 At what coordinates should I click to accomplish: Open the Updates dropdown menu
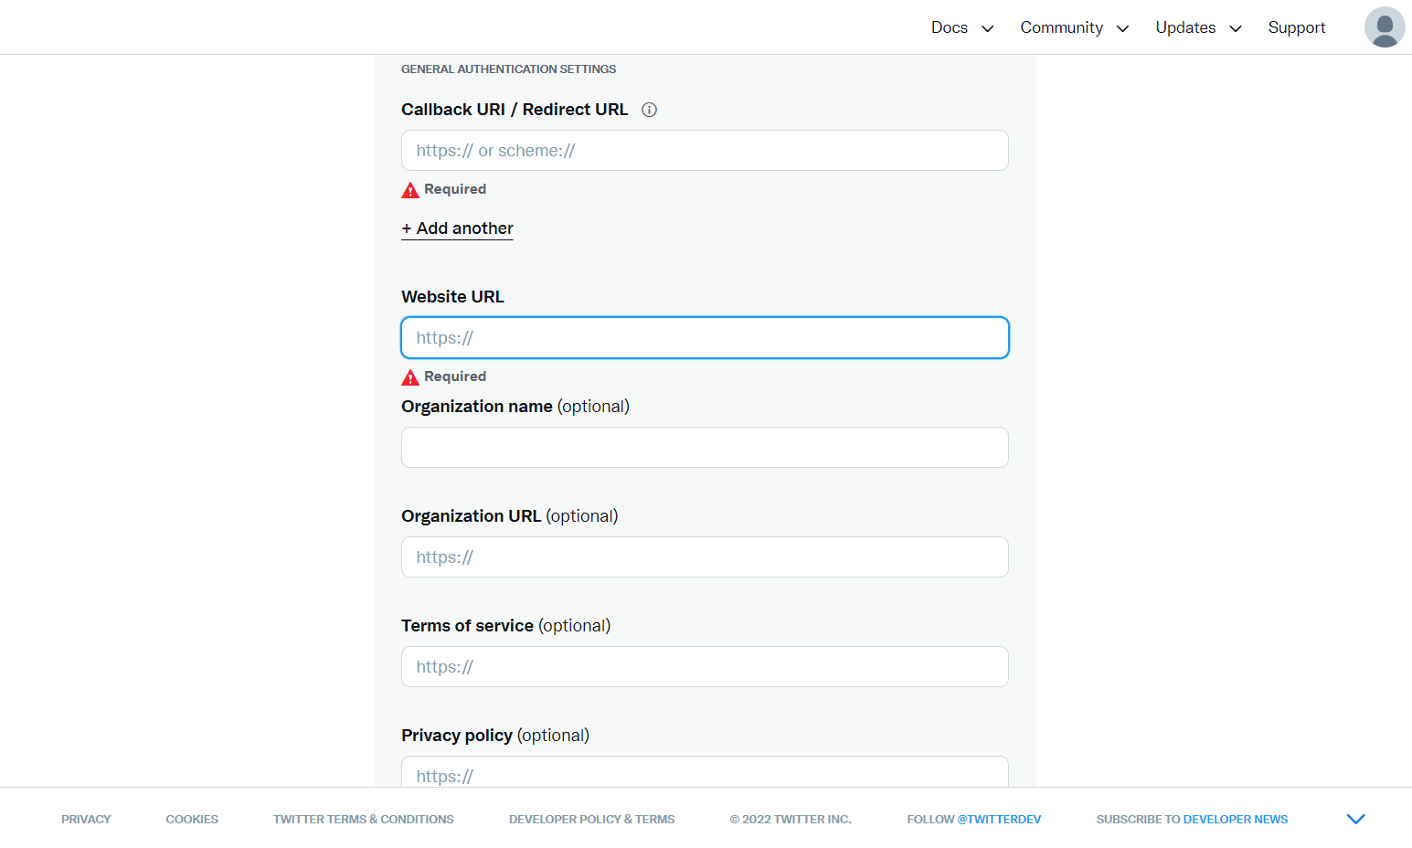[x=1198, y=27]
